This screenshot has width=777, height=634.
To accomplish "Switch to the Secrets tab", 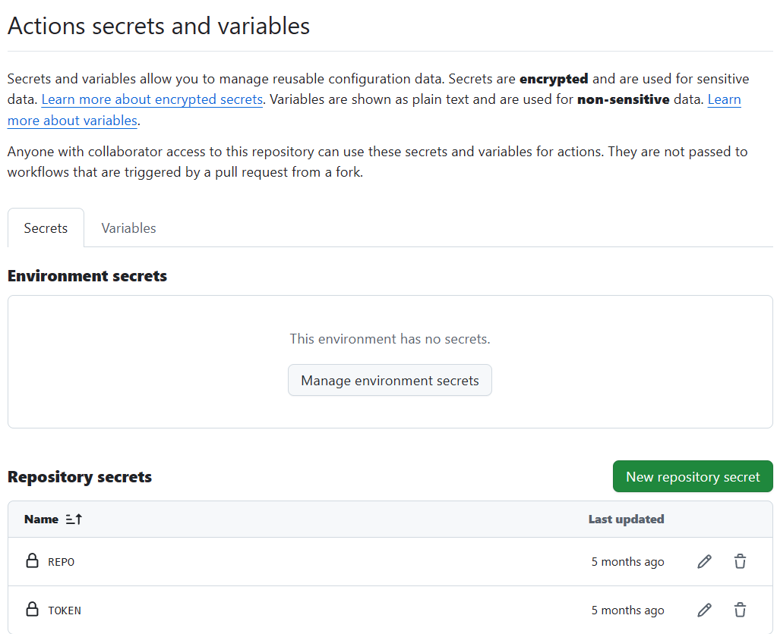I will pyautogui.click(x=46, y=228).
